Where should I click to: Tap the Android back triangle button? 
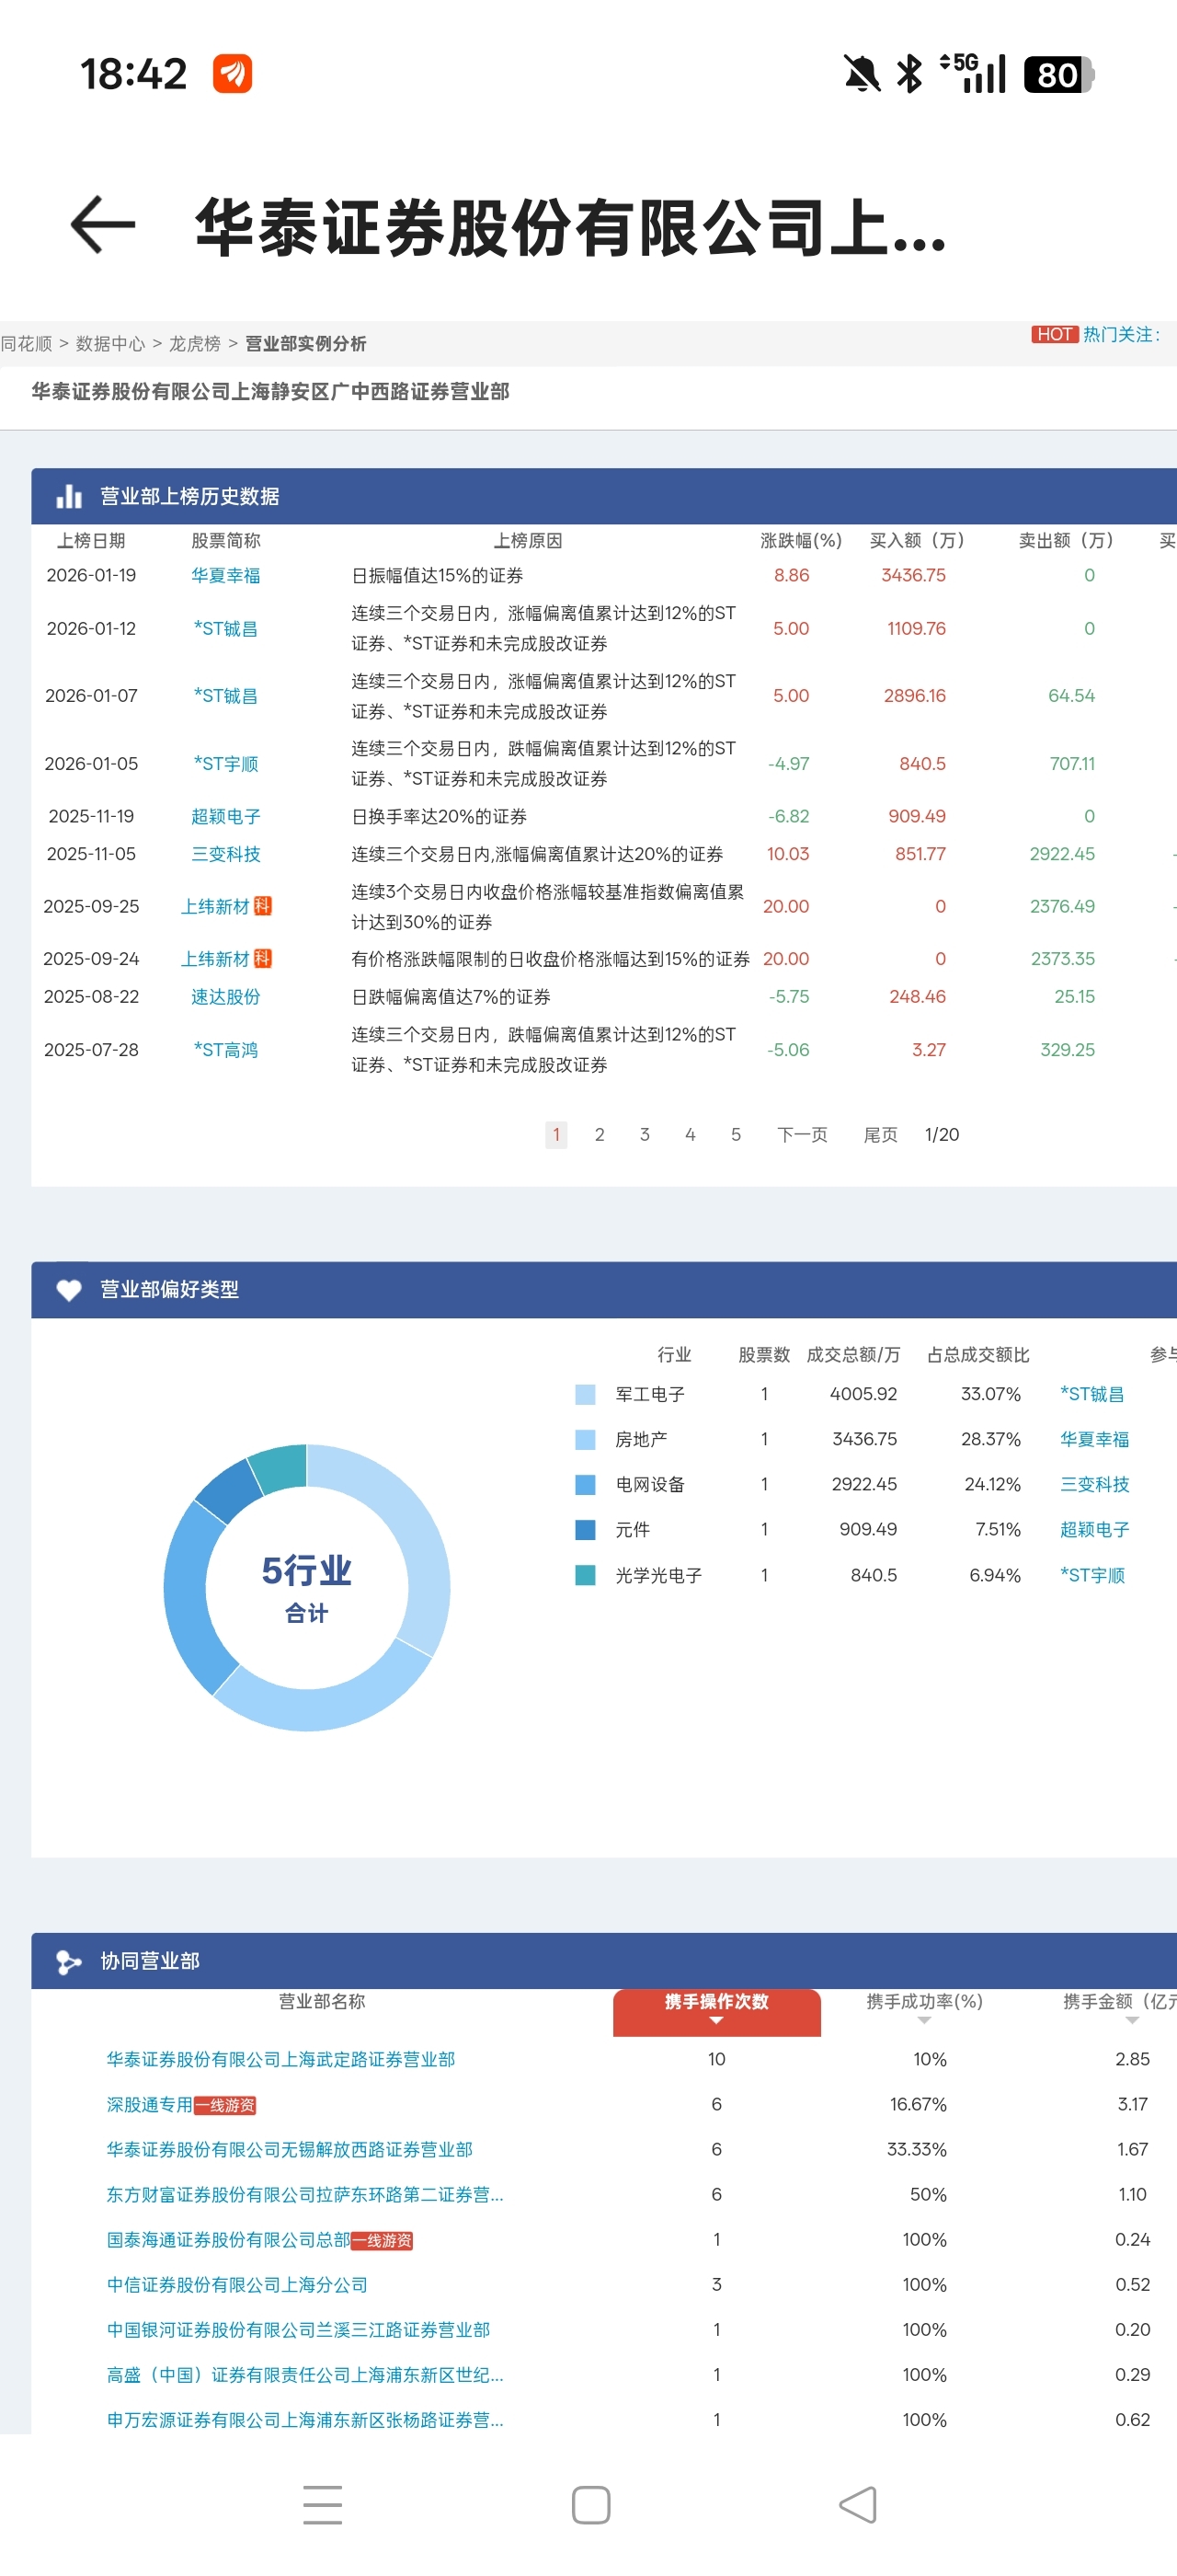coord(858,2504)
